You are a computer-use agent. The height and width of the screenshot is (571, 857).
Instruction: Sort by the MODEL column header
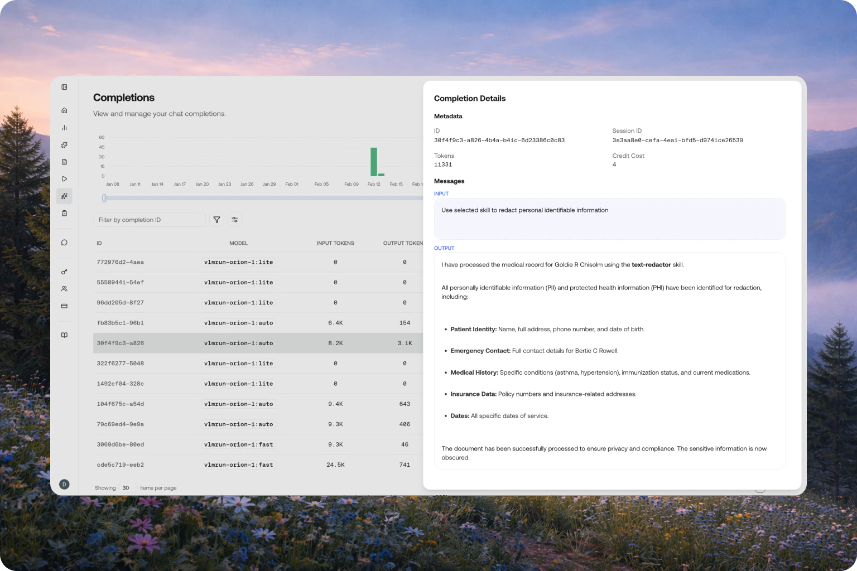click(x=238, y=243)
